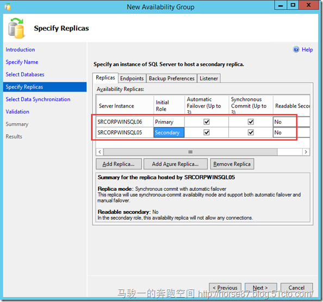
Task: Go to the Validation page
Action: tap(17, 112)
